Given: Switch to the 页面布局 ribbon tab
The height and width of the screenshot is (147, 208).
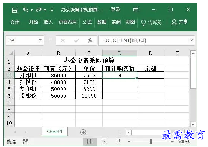Looking at the screenshot, I should [68, 22].
